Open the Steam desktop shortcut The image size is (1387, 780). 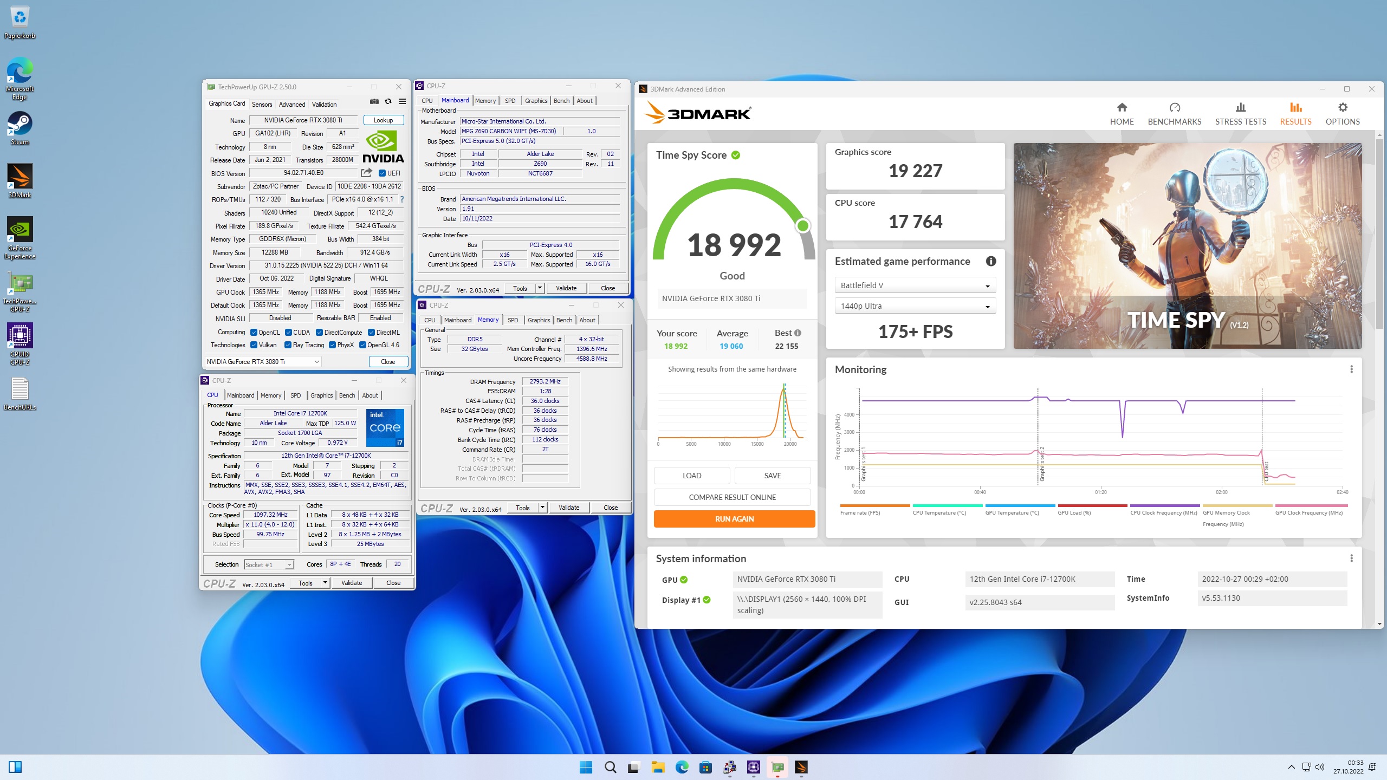pos(20,128)
